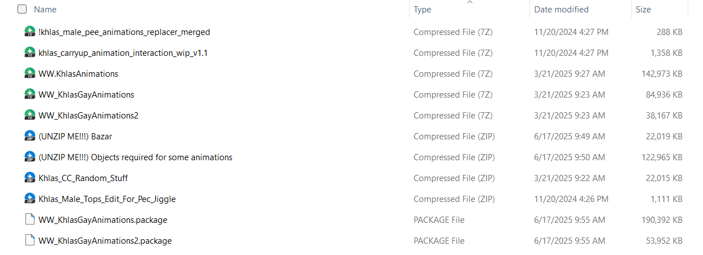The image size is (703, 255).
Task: Select the WW_KhlasGayAnimations.package file name
Action: pyautogui.click(x=103, y=220)
